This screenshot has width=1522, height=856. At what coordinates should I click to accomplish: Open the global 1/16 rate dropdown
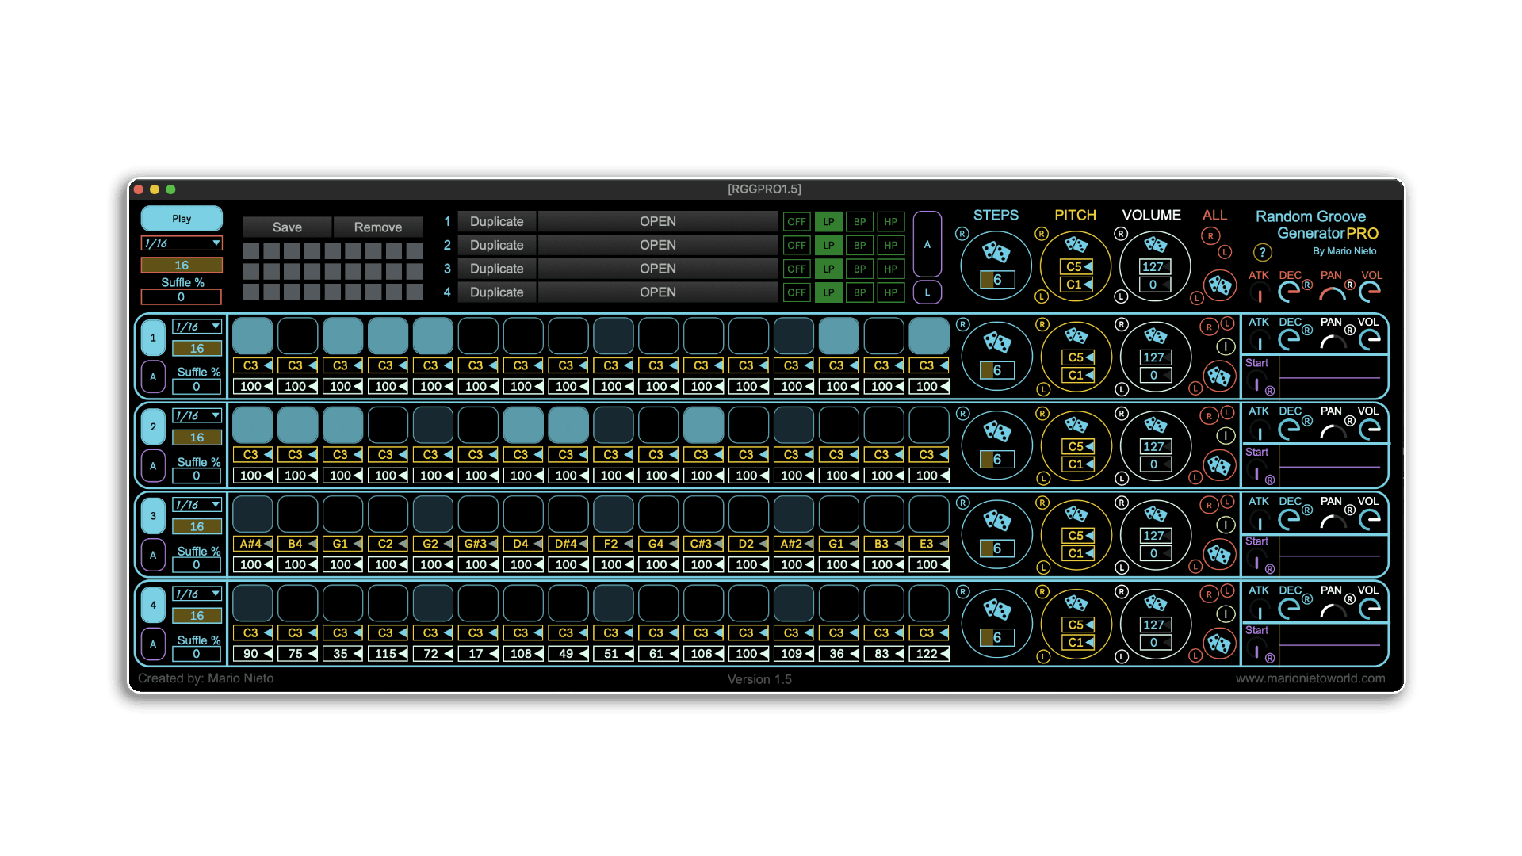click(x=182, y=243)
